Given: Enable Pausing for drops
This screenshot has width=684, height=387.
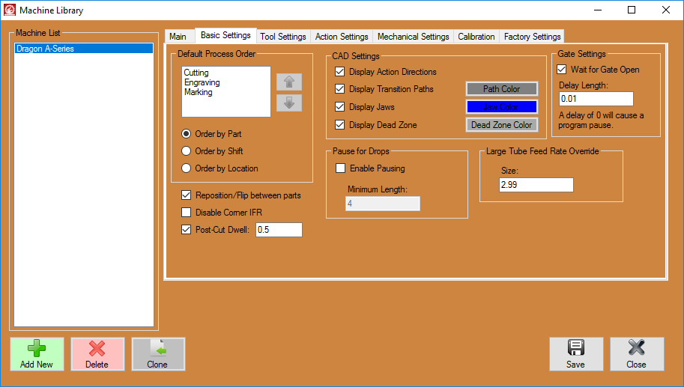Looking at the screenshot, I should pos(340,168).
